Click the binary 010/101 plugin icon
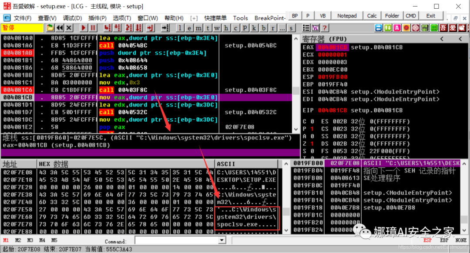Viewport: 470px width, 253px height. click(425, 28)
